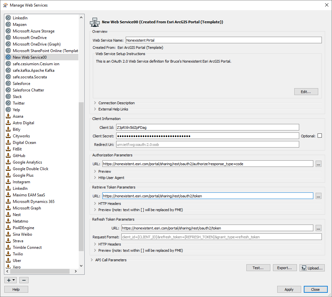Select Pix4DEngine in the list
Image resolution: width=332 pixels, height=297 pixels.
pyautogui.click(x=42, y=228)
